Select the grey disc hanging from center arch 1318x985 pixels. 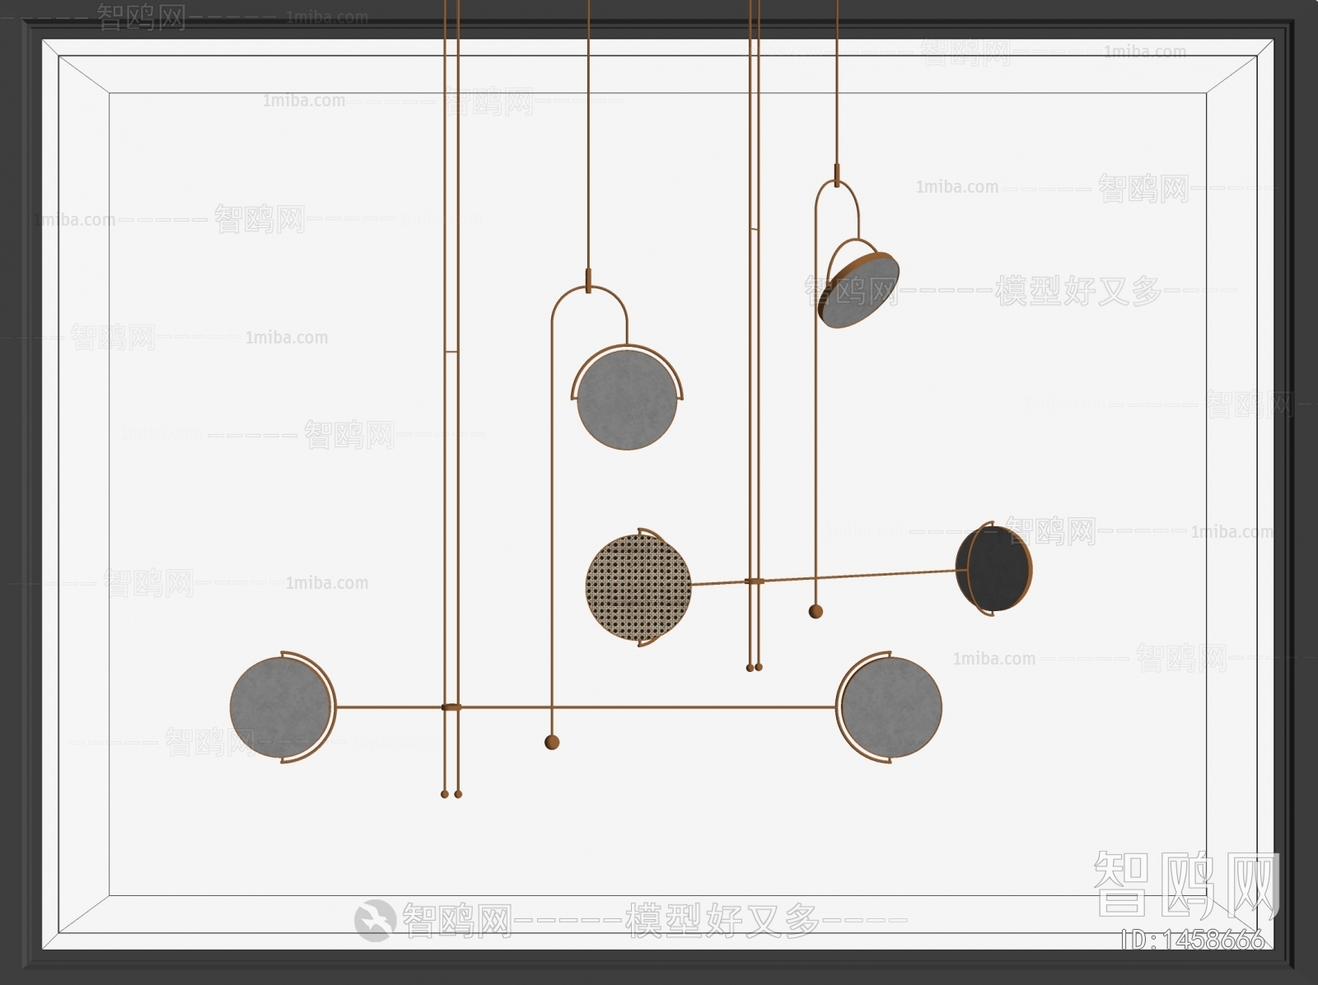628,399
